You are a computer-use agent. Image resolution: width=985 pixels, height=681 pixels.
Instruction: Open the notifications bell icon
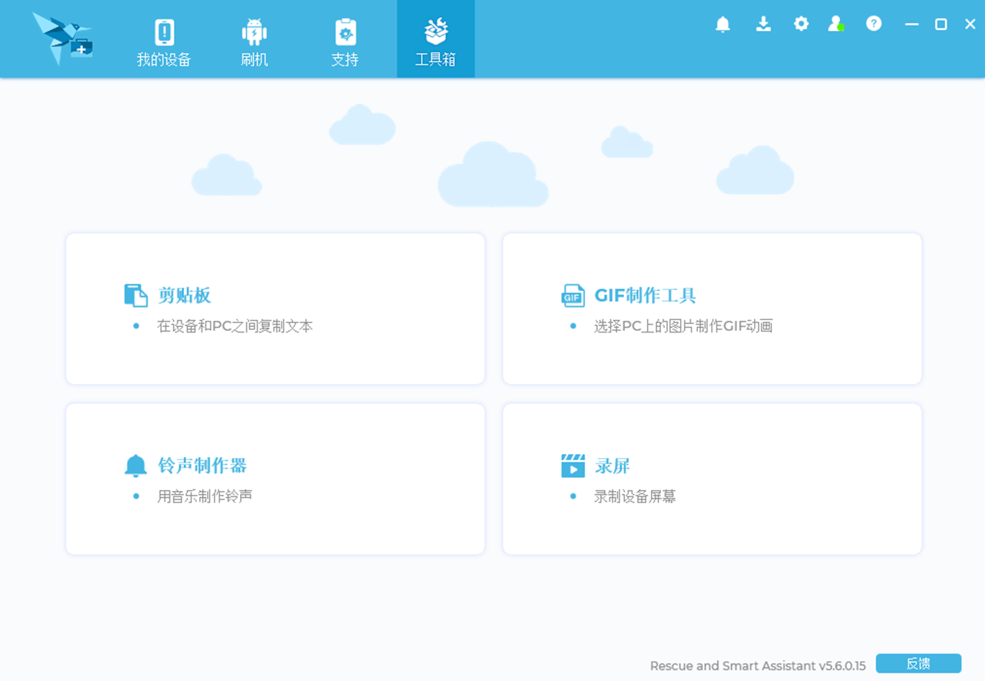click(x=723, y=24)
